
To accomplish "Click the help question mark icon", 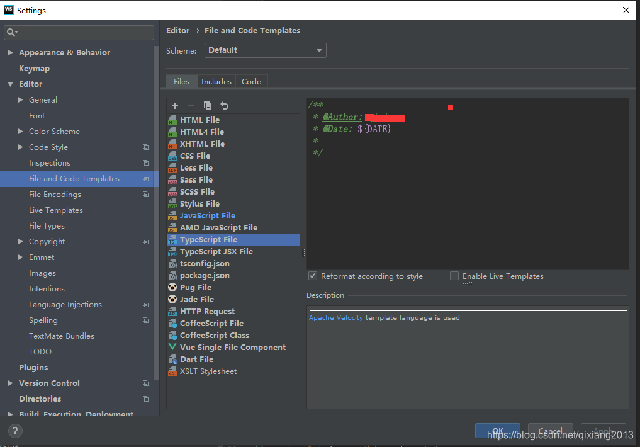I will 15,431.
